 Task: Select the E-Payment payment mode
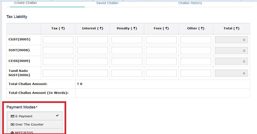click(x=35, y=116)
